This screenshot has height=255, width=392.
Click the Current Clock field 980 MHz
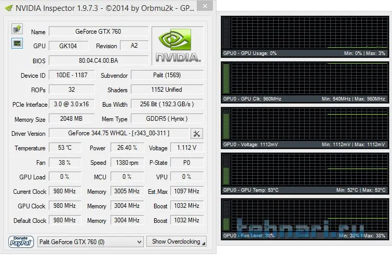(65, 191)
